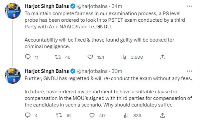The image size is (204, 122).
Task: Retweet the second tweet with 16 retweets
Action: click(x=59, y=115)
